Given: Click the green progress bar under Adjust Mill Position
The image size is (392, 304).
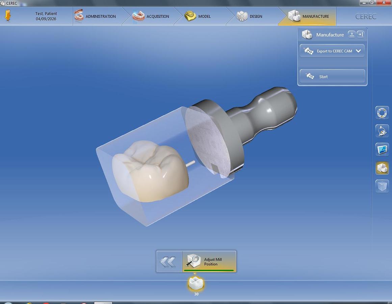Looking at the screenshot, I should pos(209,270).
